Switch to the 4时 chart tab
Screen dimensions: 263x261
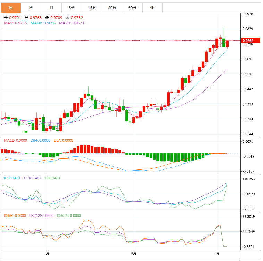point(153,7)
